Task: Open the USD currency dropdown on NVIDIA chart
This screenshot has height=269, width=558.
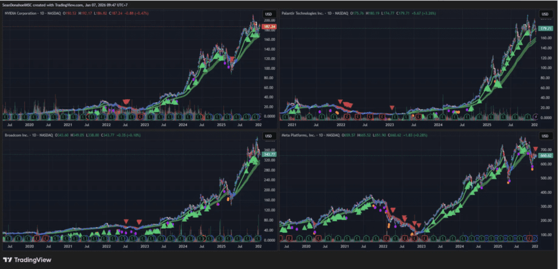Action: click(x=268, y=13)
